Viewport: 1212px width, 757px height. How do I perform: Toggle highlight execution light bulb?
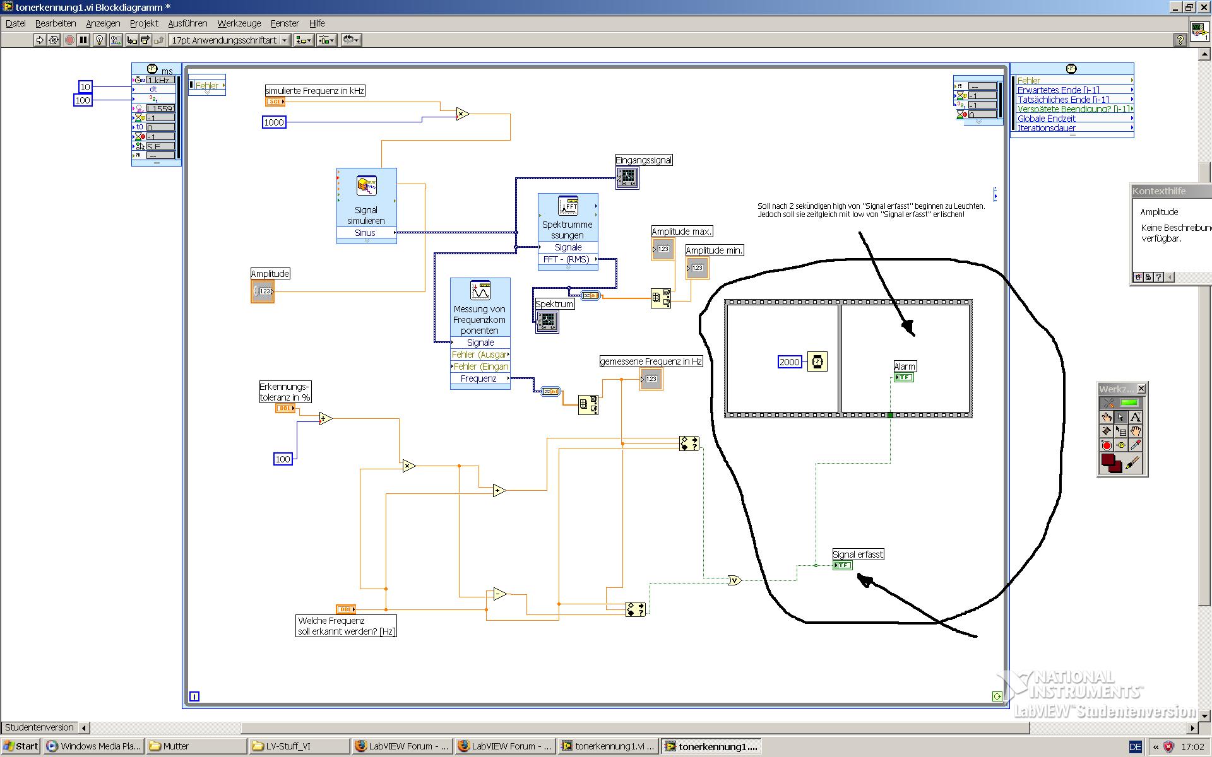[99, 40]
